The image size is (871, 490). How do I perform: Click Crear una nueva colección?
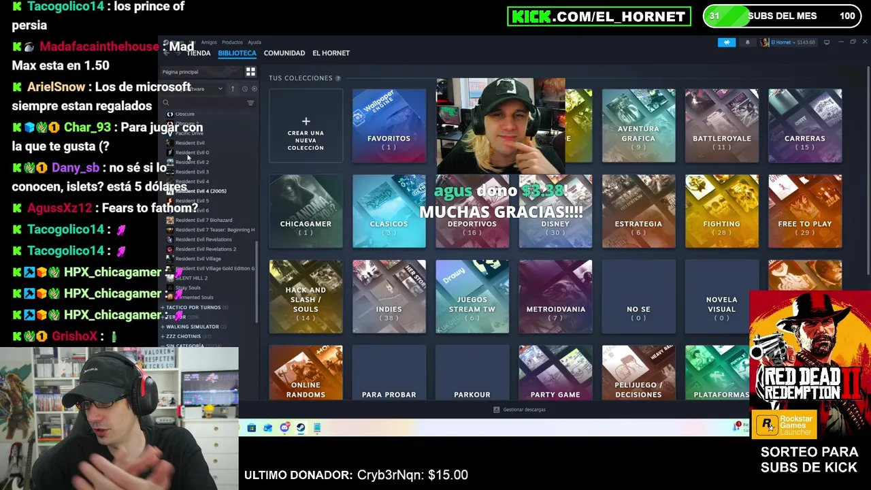coord(306,126)
